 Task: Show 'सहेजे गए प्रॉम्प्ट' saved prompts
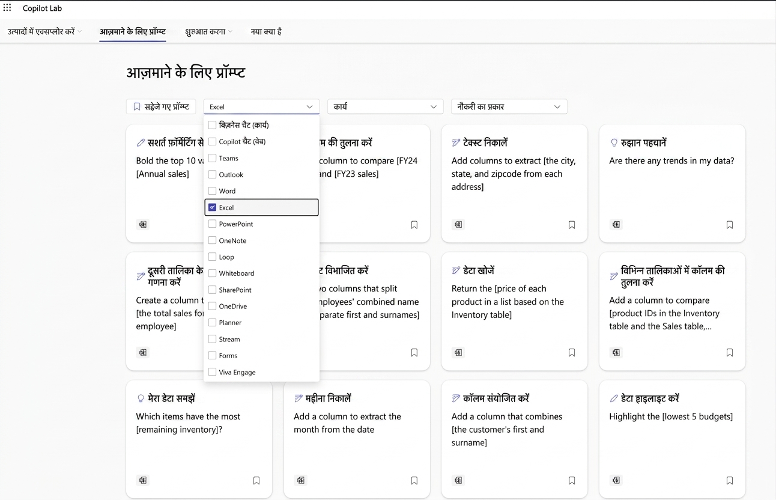(161, 106)
